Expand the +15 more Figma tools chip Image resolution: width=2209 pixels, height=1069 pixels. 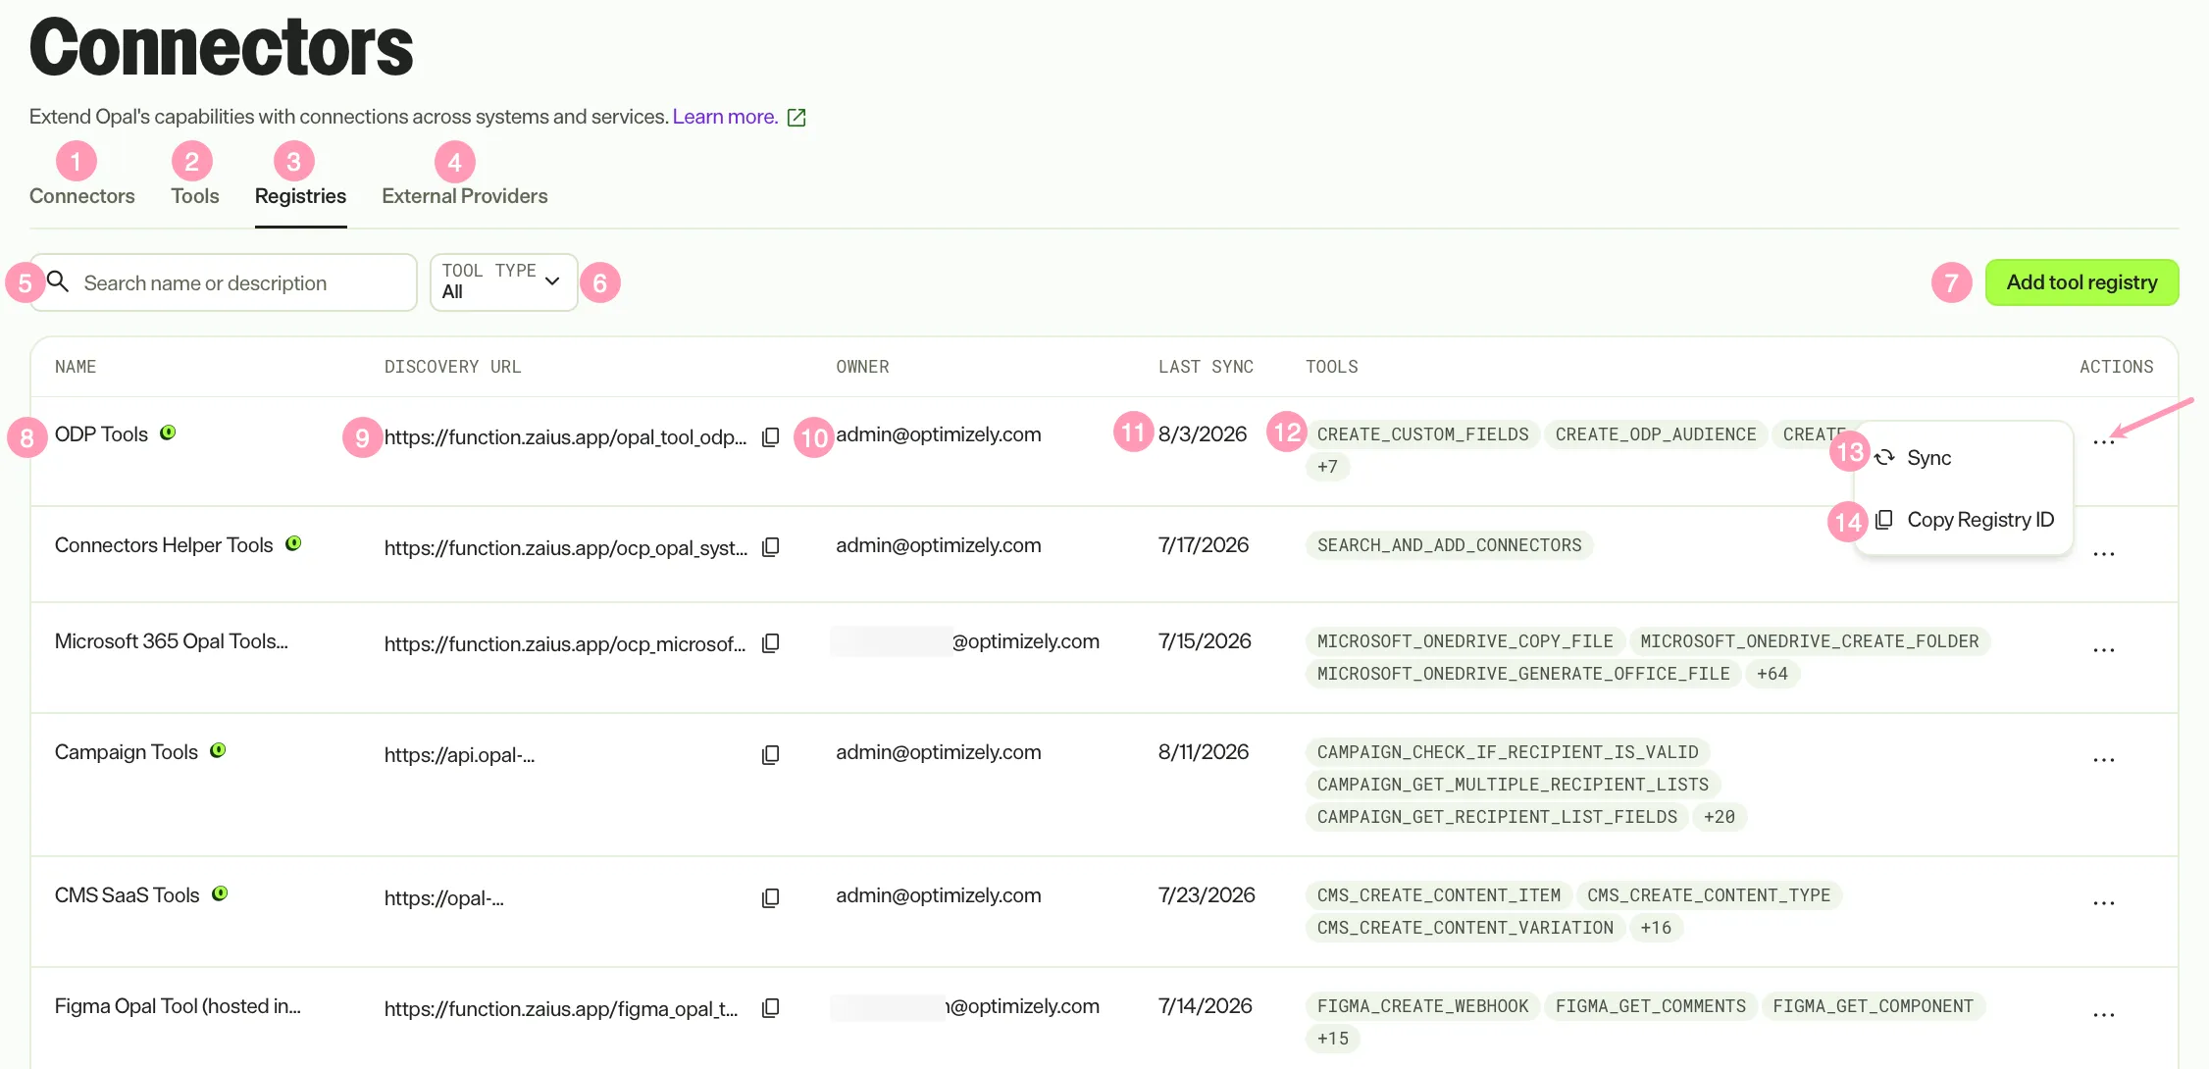point(1332,1039)
